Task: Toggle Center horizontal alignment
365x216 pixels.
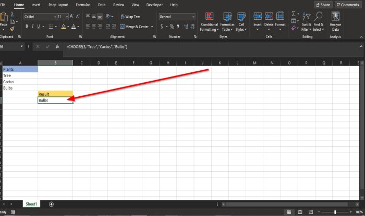Action: pos(93,27)
